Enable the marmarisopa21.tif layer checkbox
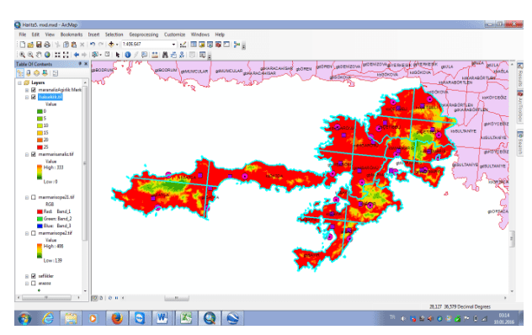Image resolution: width=532 pixels, height=335 pixels. click(34, 197)
